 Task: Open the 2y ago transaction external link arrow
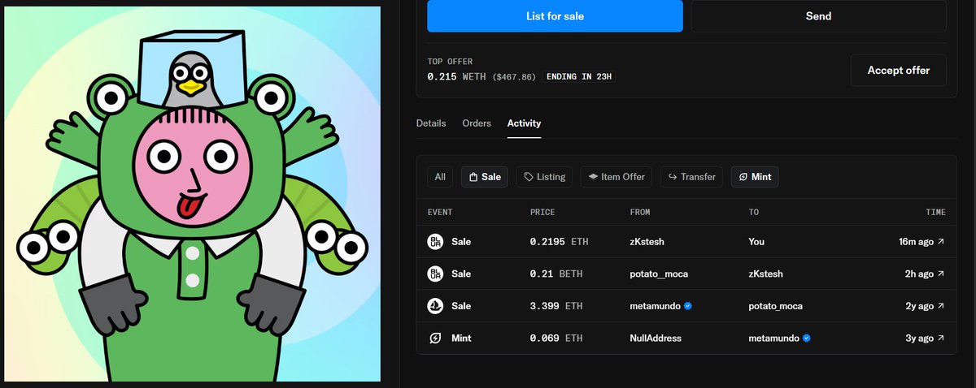941,306
